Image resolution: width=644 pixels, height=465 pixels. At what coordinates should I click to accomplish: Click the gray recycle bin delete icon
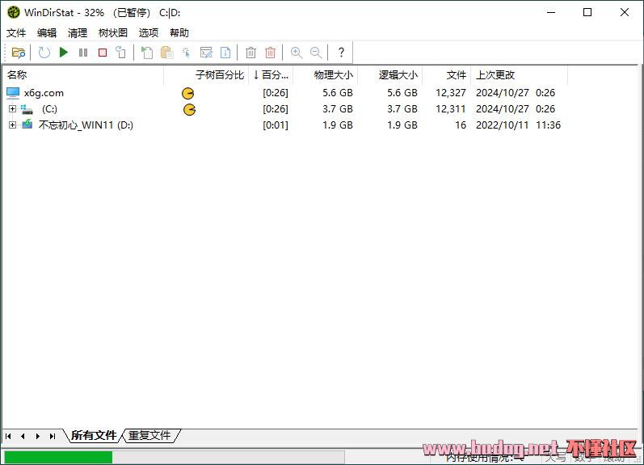coord(251,53)
